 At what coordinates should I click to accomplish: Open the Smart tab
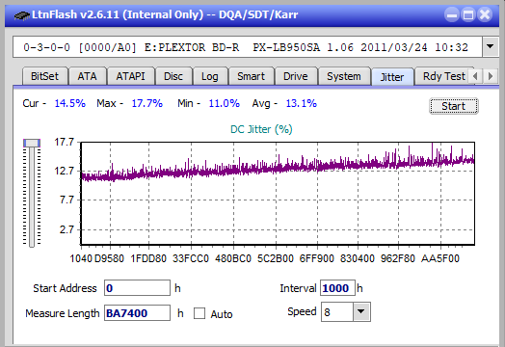pos(251,76)
